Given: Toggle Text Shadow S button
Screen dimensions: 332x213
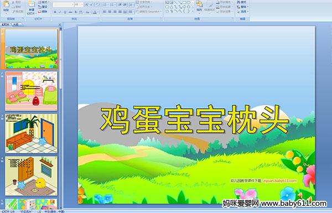Looking at the screenshot, I should coord(76,12).
